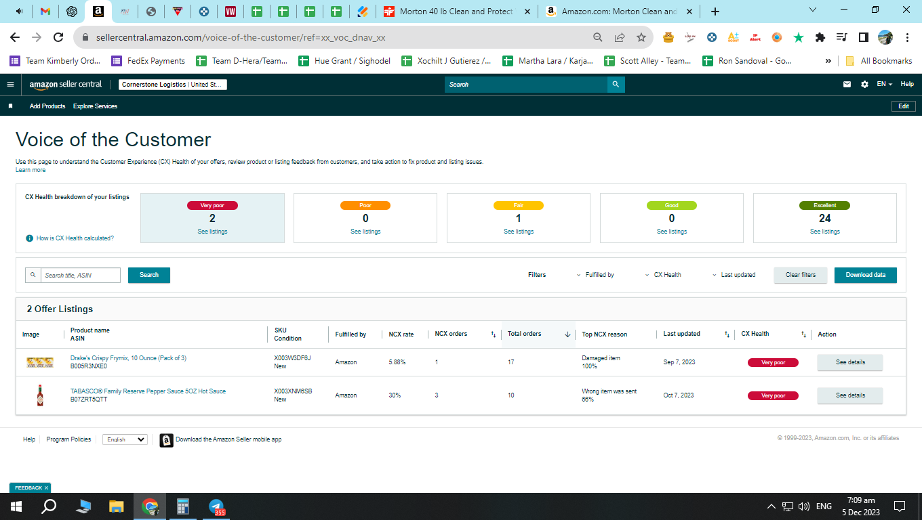Open the Learn more link
Image resolution: width=922 pixels, height=520 pixels.
[x=31, y=170]
